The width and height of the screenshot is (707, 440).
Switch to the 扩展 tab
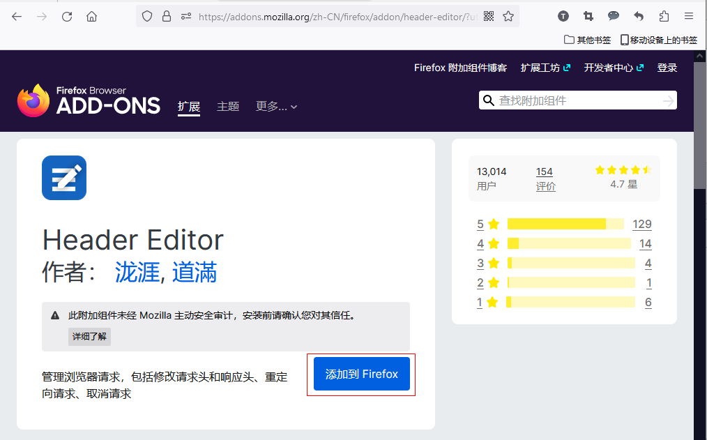pyautogui.click(x=189, y=107)
